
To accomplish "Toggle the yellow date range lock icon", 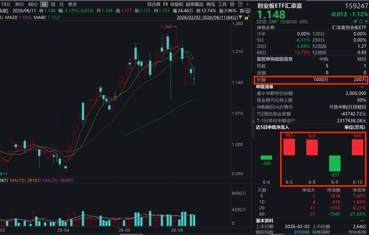I will coord(247,17).
